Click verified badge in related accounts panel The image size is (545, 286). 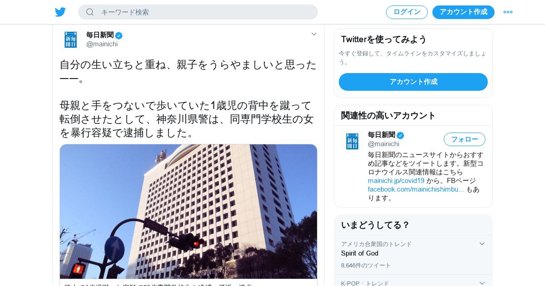pos(400,135)
